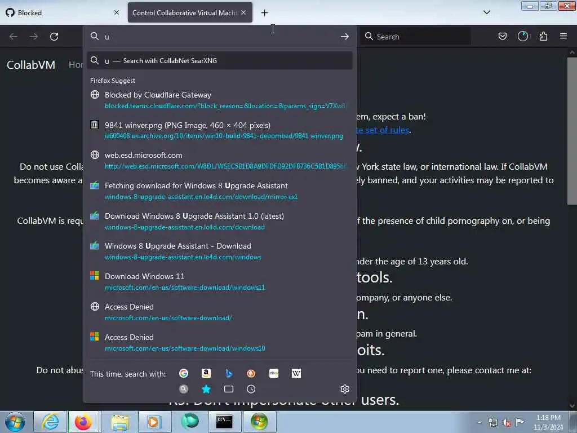Image resolution: width=577 pixels, height=433 pixels.
Task: Open the Windows Start menu orb
Action: click(x=15, y=422)
